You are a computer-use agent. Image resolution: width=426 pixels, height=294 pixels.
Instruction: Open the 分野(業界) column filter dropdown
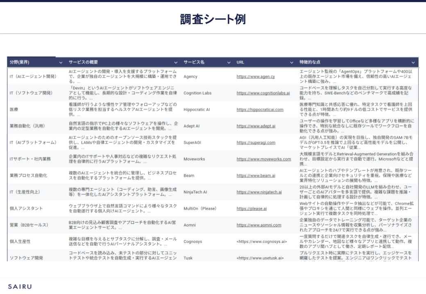61,62
